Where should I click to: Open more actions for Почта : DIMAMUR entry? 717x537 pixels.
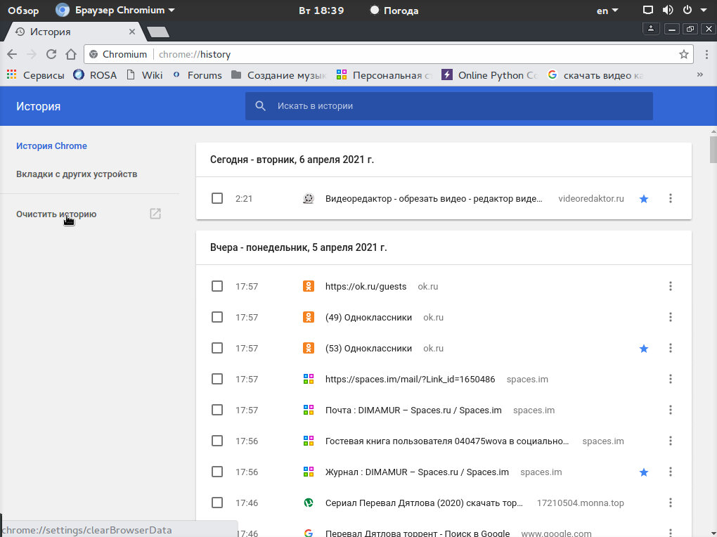[x=671, y=410]
